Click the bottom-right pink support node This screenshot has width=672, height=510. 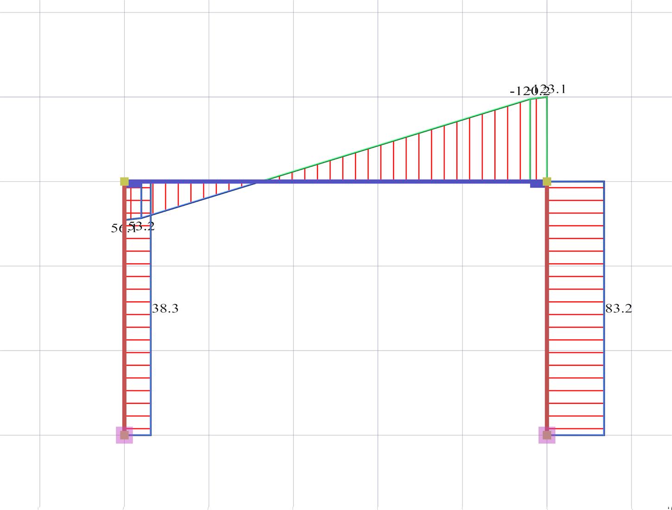click(547, 435)
